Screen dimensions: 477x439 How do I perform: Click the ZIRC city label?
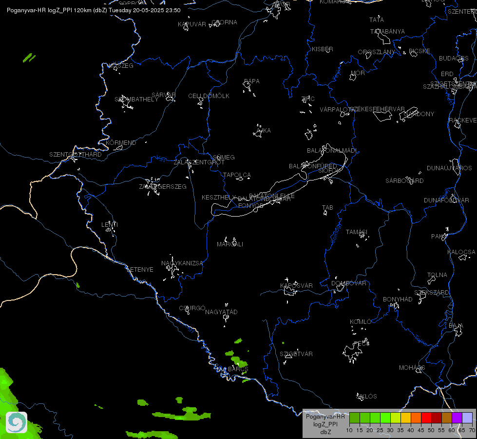pyautogui.click(x=308, y=99)
